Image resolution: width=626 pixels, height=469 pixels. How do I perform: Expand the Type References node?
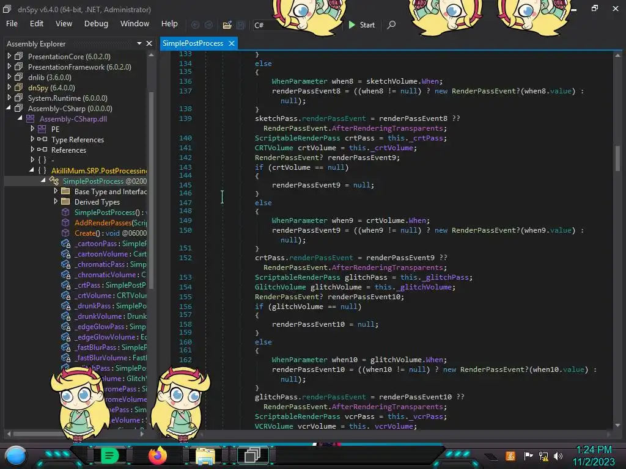coord(32,139)
